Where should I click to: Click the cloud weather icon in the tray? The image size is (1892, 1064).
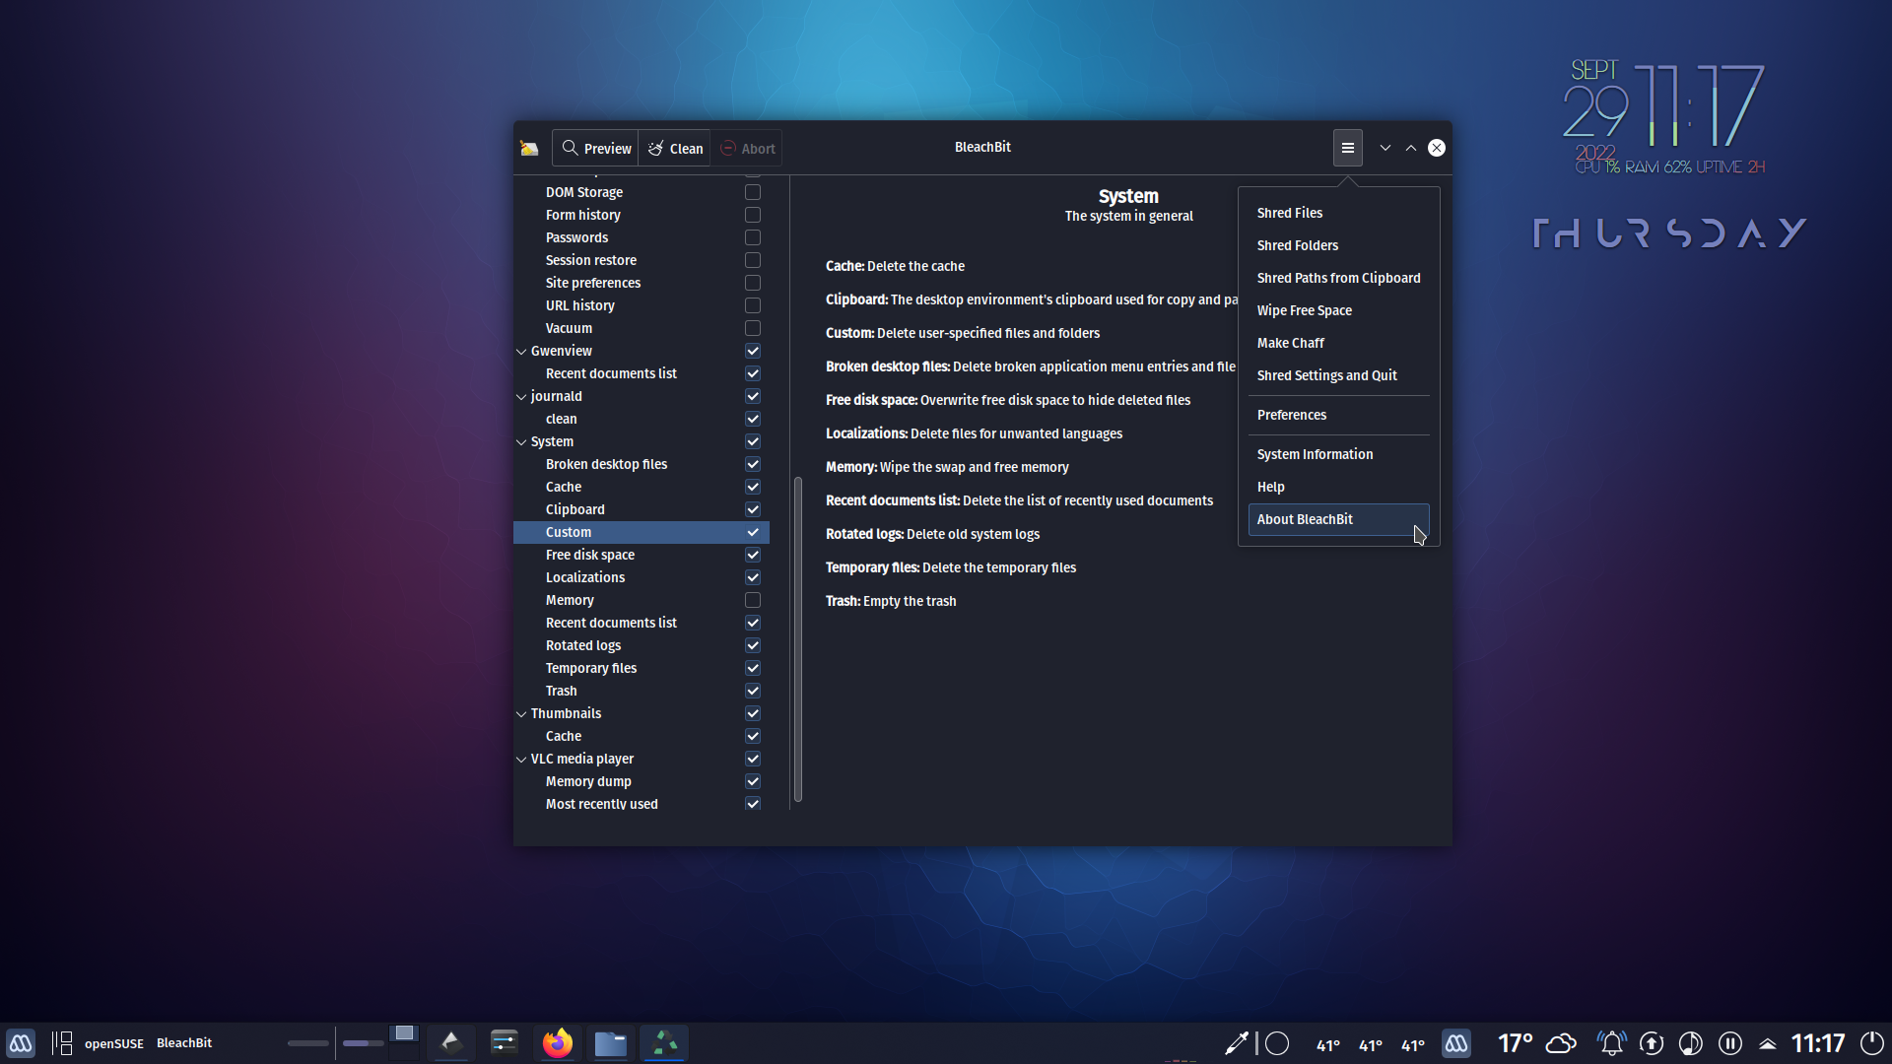point(1561,1043)
